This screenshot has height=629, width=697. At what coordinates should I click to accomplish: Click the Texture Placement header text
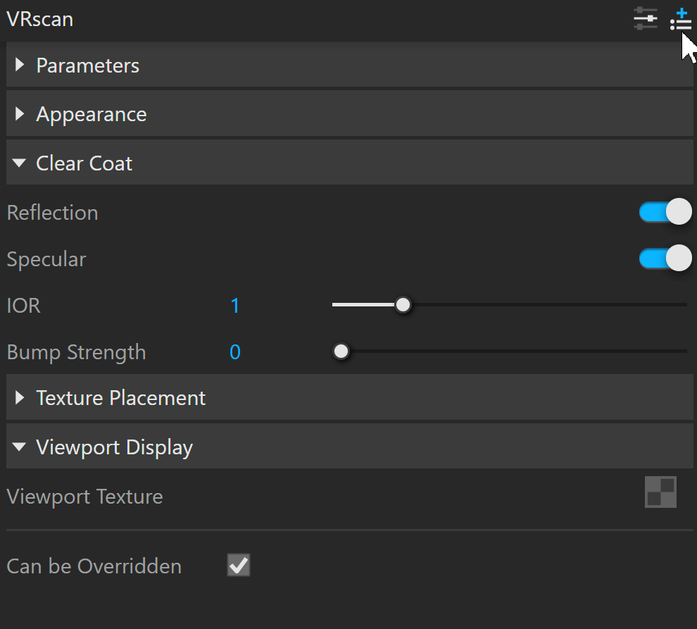pyautogui.click(x=120, y=398)
